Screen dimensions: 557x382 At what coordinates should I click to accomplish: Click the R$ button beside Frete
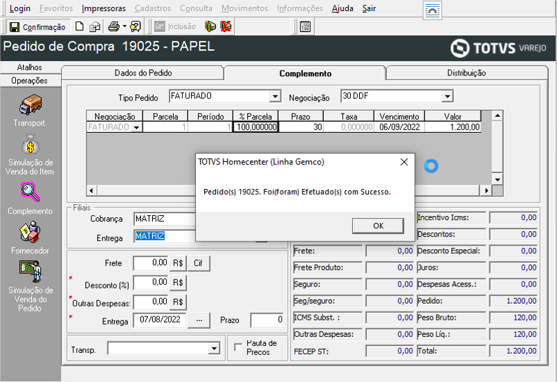click(178, 263)
